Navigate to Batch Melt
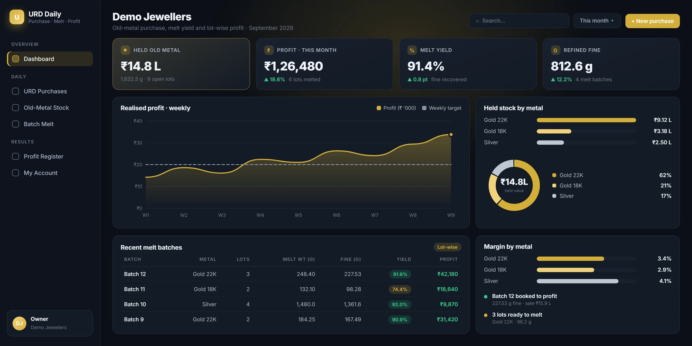The width and height of the screenshot is (692, 346). pos(50,124)
